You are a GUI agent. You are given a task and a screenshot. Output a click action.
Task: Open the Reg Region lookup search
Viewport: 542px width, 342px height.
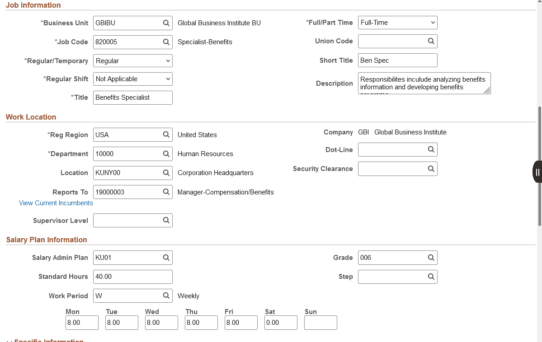click(x=166, y=134)
